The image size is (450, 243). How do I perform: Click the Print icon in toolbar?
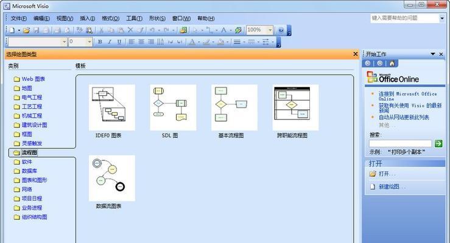coord(57,30)
